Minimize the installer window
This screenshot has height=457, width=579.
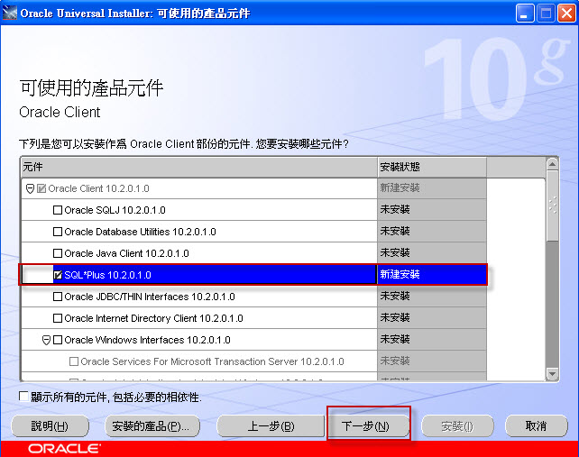click(524, 14)
